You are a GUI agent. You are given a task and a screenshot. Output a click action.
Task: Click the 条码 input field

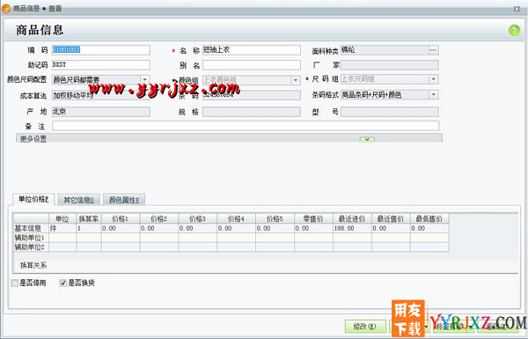pos(252,95)
